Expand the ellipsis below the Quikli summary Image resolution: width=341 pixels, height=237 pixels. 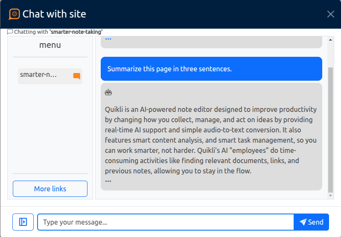[x=108, y=181]
